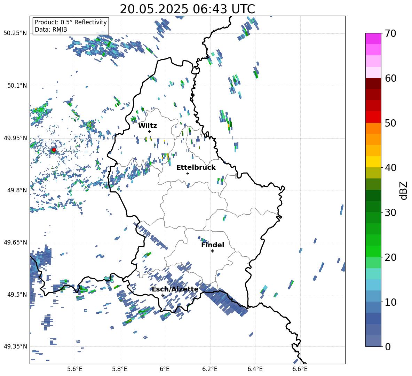This screenshot has height=376, width=412.
Task: Click the 6.4°E longitude label
Action: (x=255, y=369)
